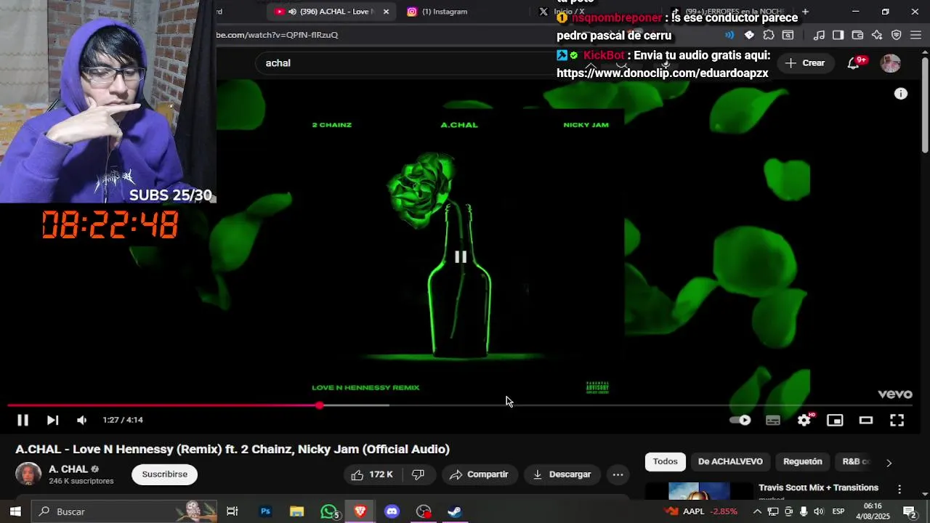Enter fullscreen mode
The height and width of the screenshot is (523, 930).
(x=897, y=420)
